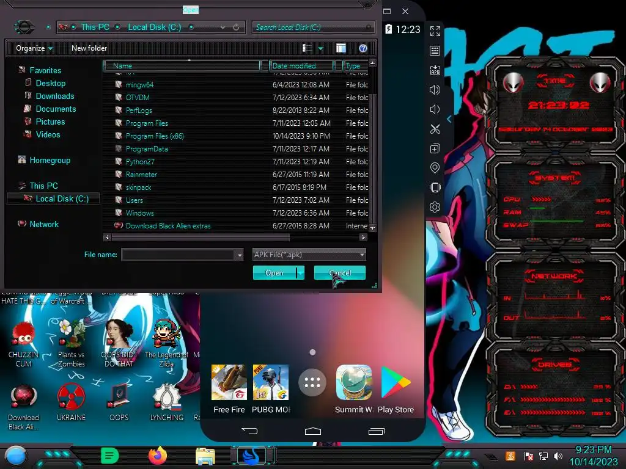Click This PC in the address path
This screenshot has width=626, height=469.
95,27
